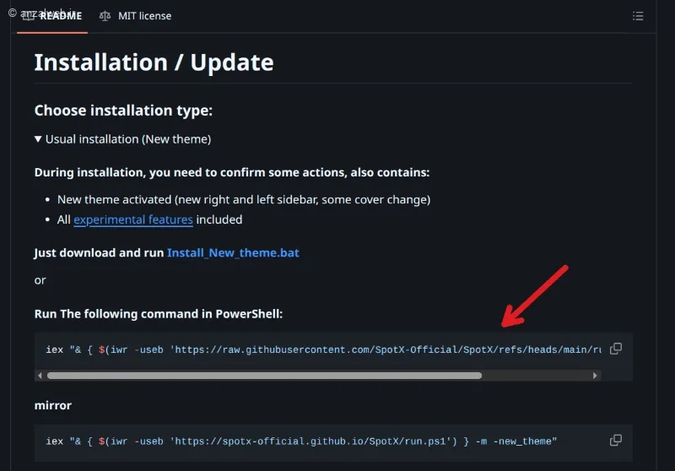Copy the PowerShell githubusercontent command
The image size is (675, 471).
[616, 349]
